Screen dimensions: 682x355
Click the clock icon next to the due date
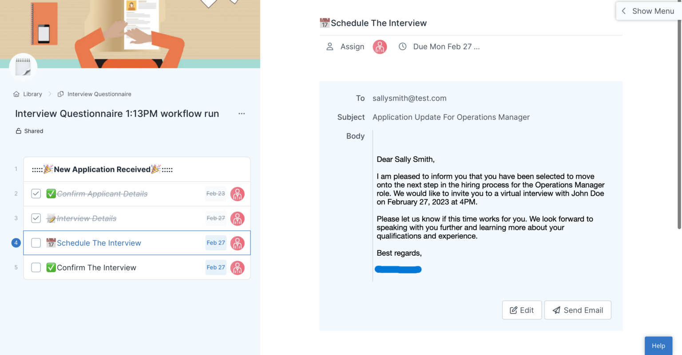coord(403,47)
